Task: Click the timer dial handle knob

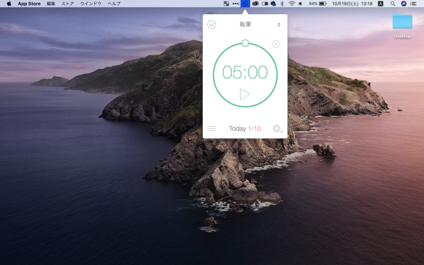Action: (x=245, y=43)
